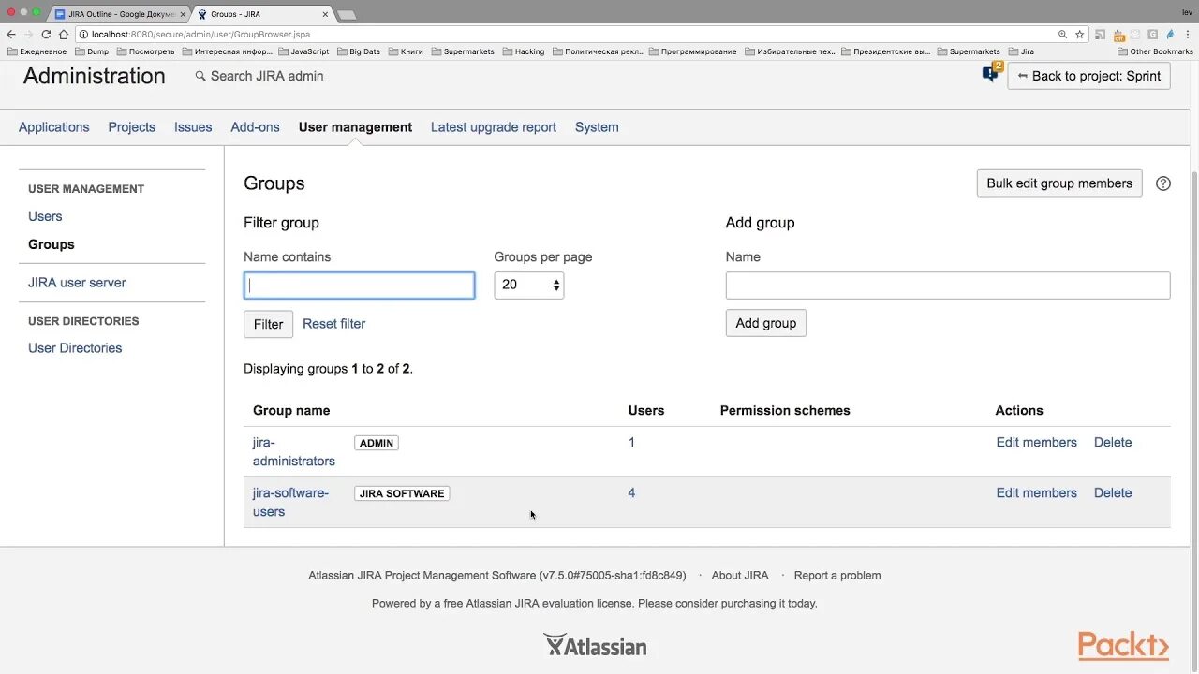Open the Hacking bookmarks folder

click(524, 51)
